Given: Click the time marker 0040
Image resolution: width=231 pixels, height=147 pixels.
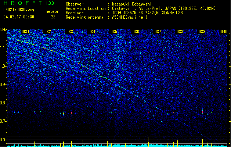Looking at the screenshot, I should coord(223,32).
